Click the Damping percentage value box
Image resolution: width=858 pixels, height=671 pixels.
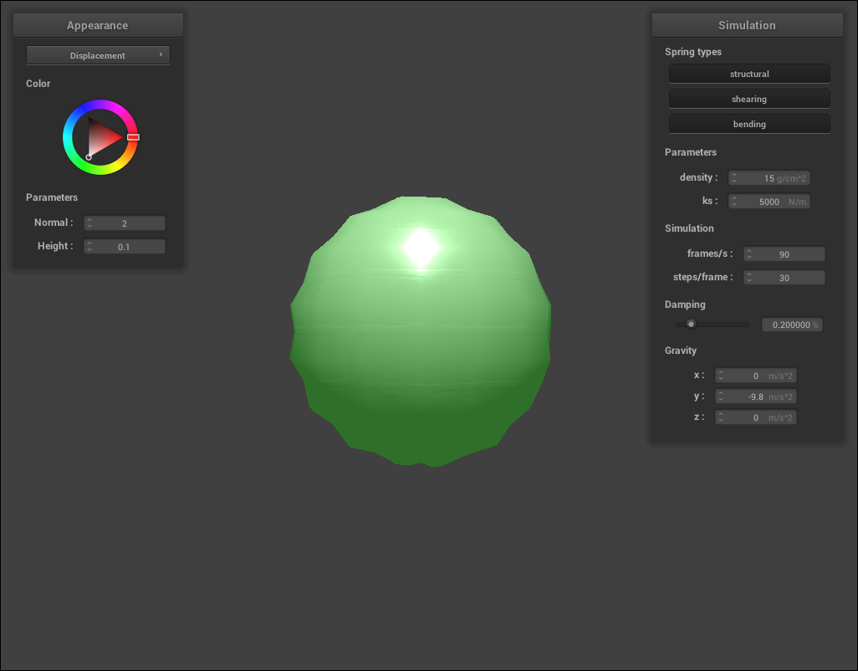791,325
